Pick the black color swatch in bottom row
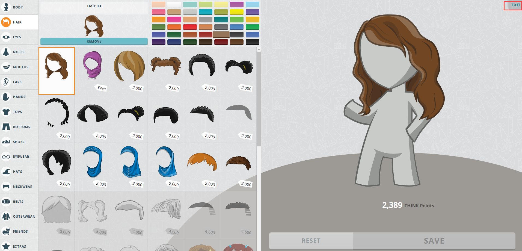This screenshot has height=251, width=522. pos(253,42)
